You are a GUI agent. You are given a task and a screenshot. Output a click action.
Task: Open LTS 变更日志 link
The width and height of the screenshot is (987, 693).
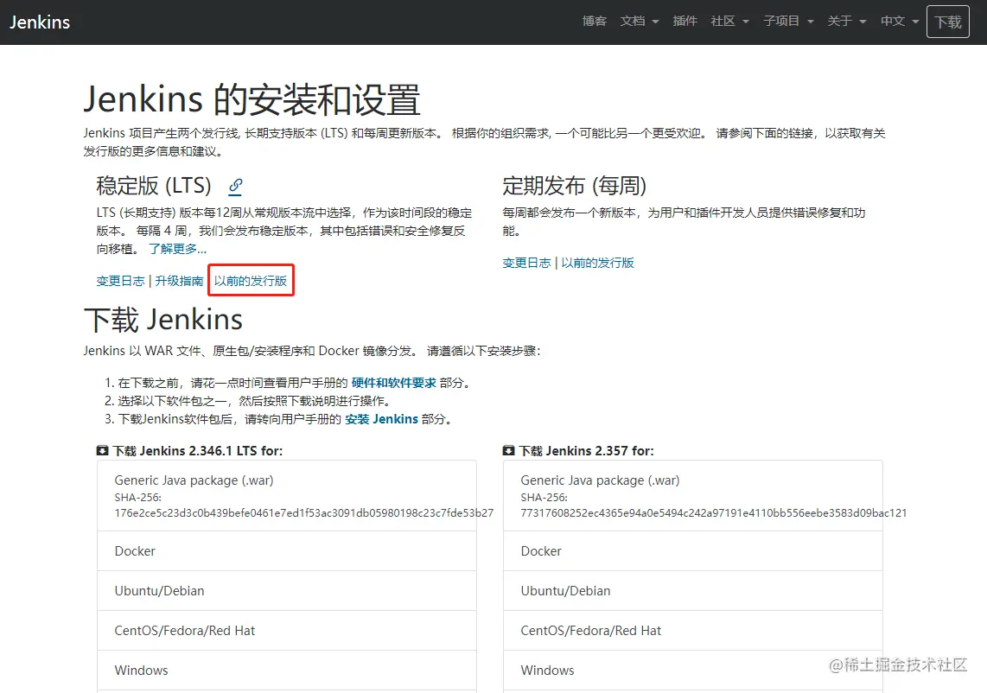(x=120, y=281)
